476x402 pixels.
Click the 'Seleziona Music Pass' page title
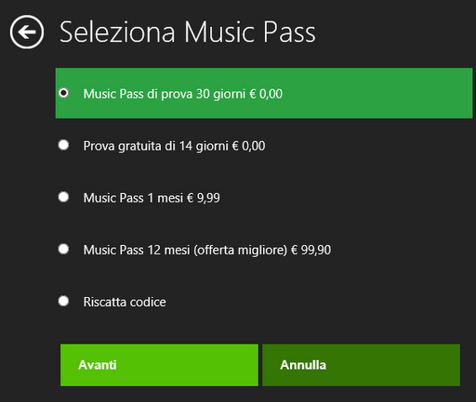click(188, 32)
